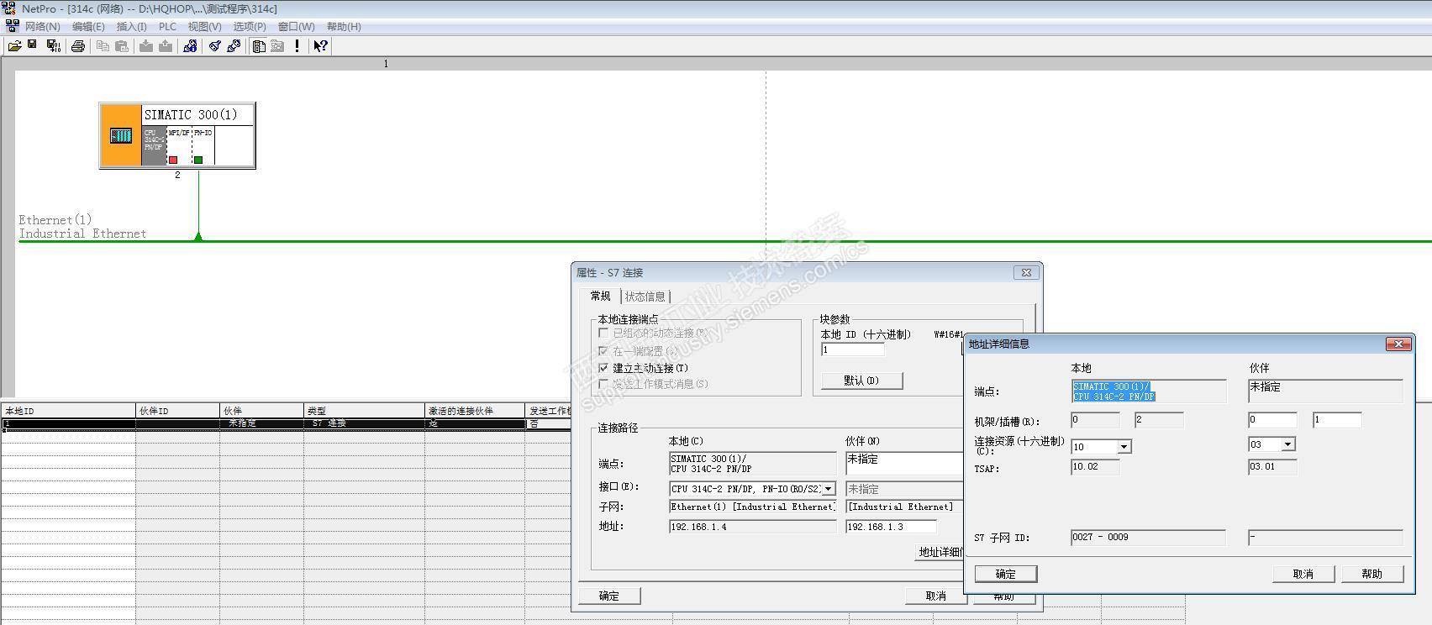1432x625 pixels.
Task: Toggle 在一端配置 checkbox
Action: [x=603, y=351]
